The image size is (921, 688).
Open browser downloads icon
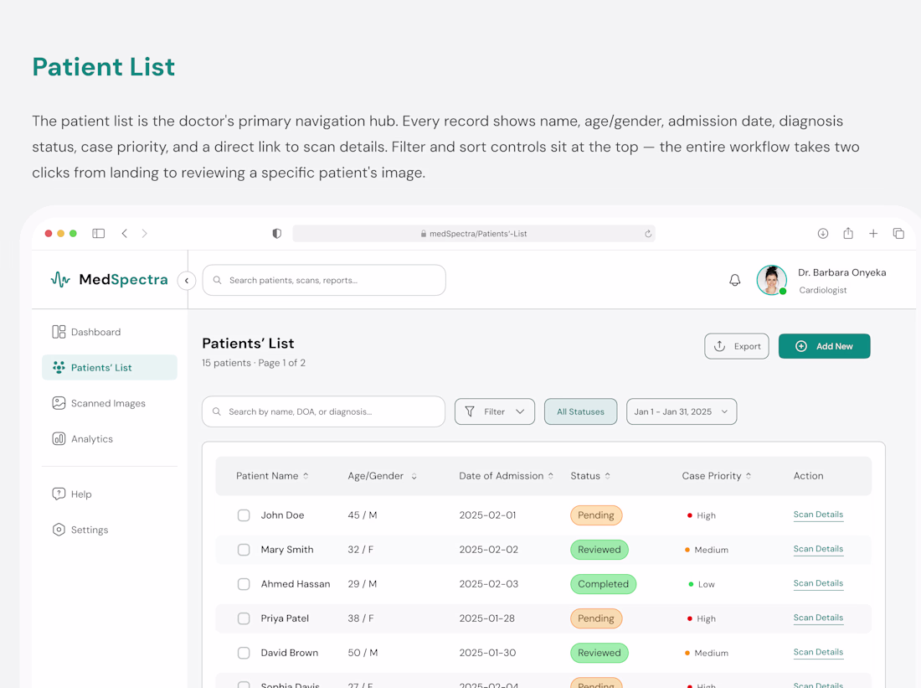(823, 234)
